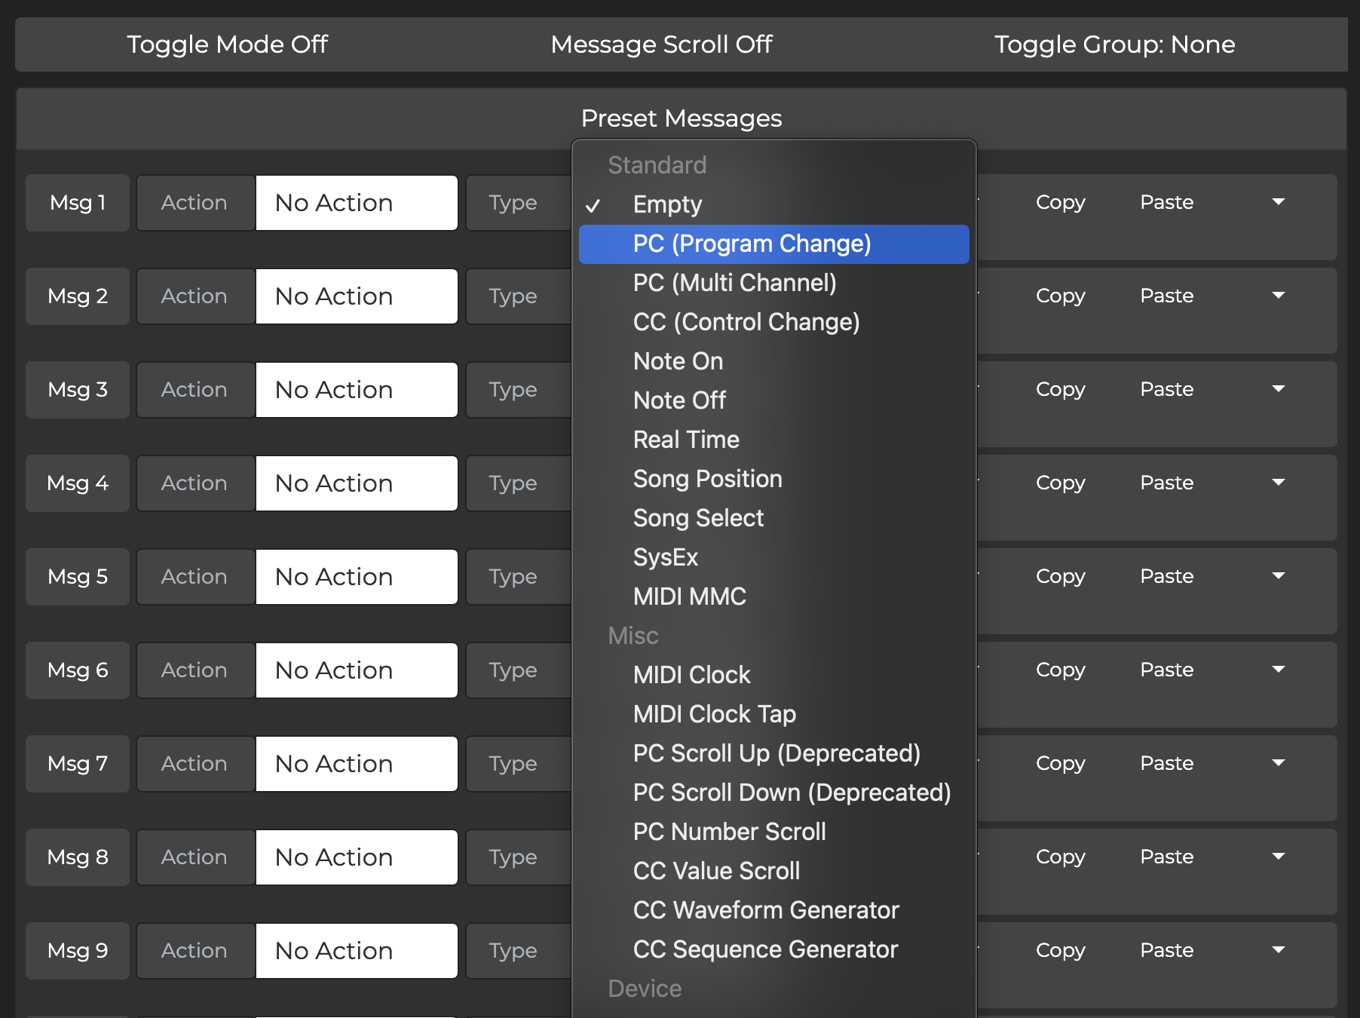Copy Msg 8's configuration
This screenshot has width=1360, height=1018.
1061,857
